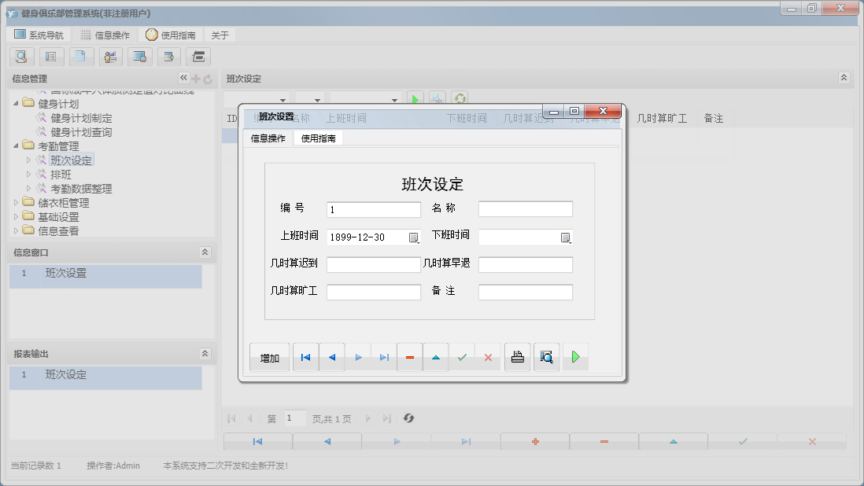Click the print icon in the 班次设置 dialog

point(517,356)
